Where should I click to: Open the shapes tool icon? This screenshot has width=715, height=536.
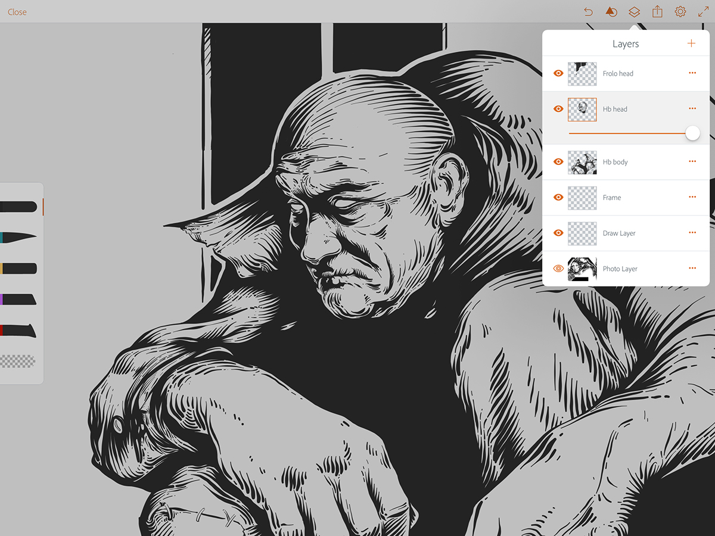tap(611, 12)
